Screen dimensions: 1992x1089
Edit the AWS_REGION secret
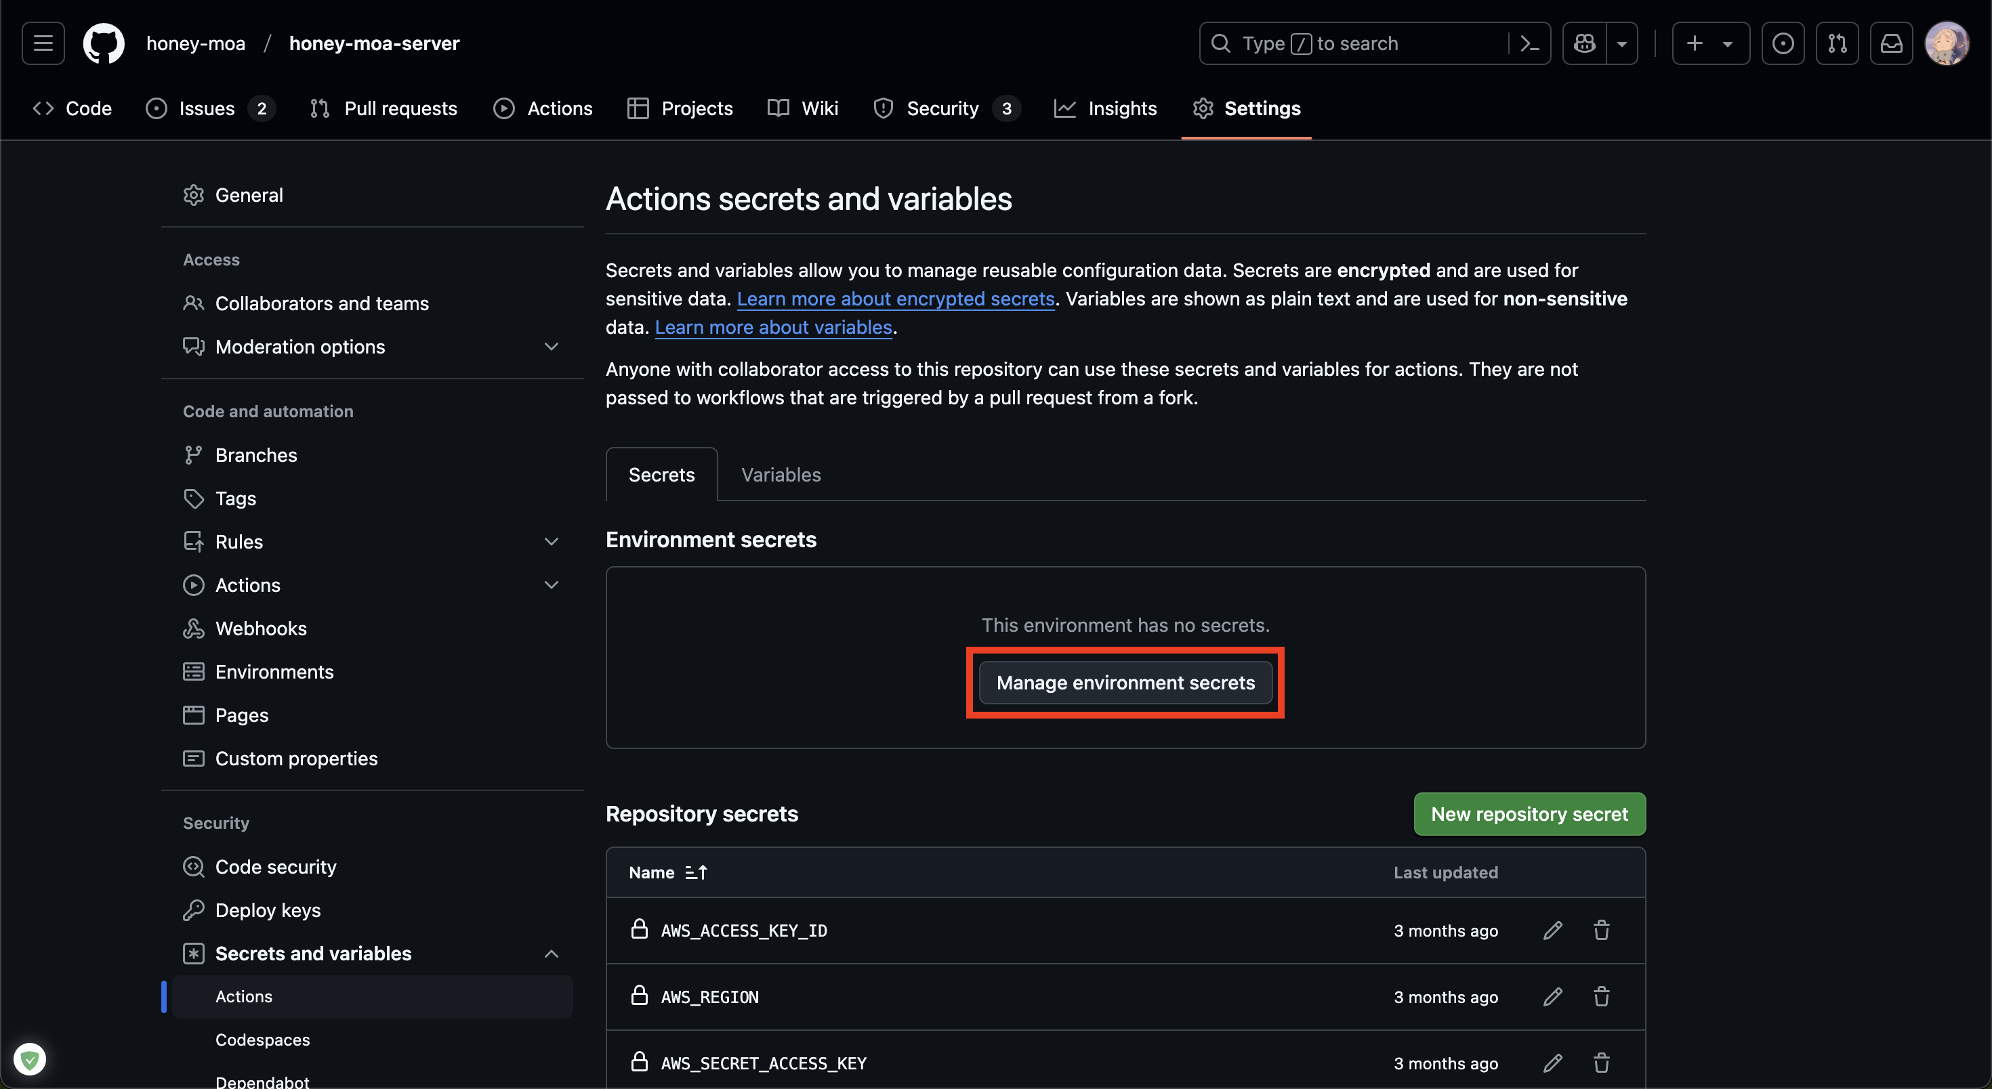(x=1552, y=996)
